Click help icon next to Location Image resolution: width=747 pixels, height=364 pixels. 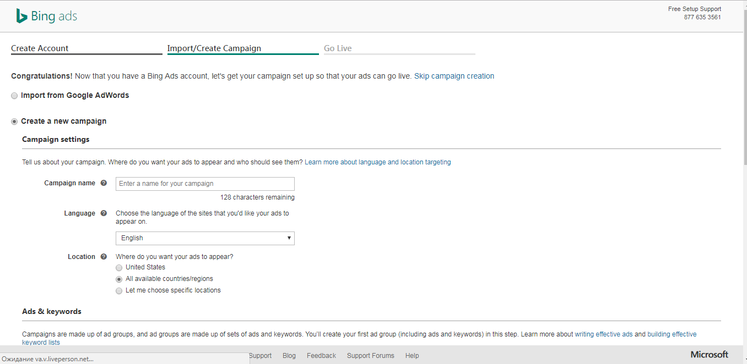[104, 257]
